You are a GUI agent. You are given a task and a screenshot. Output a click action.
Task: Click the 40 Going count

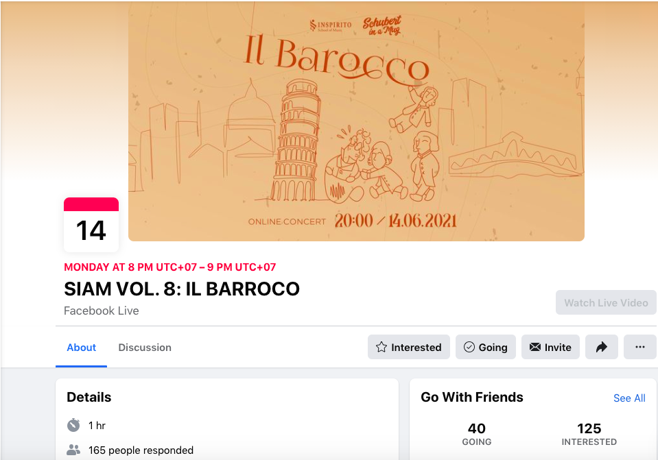477,434
